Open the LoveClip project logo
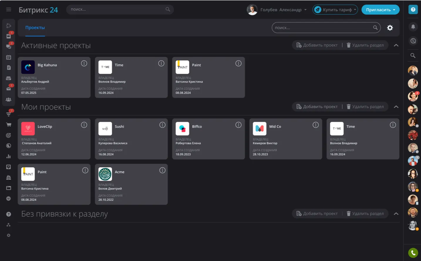Screen dimensions: 421x261 click(x=28, y=129)
